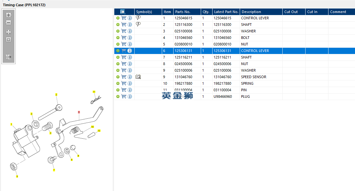This screenshot has width=355, height=191.
Task: Click the list export arrow icon
Action: [x=9, y=57]
